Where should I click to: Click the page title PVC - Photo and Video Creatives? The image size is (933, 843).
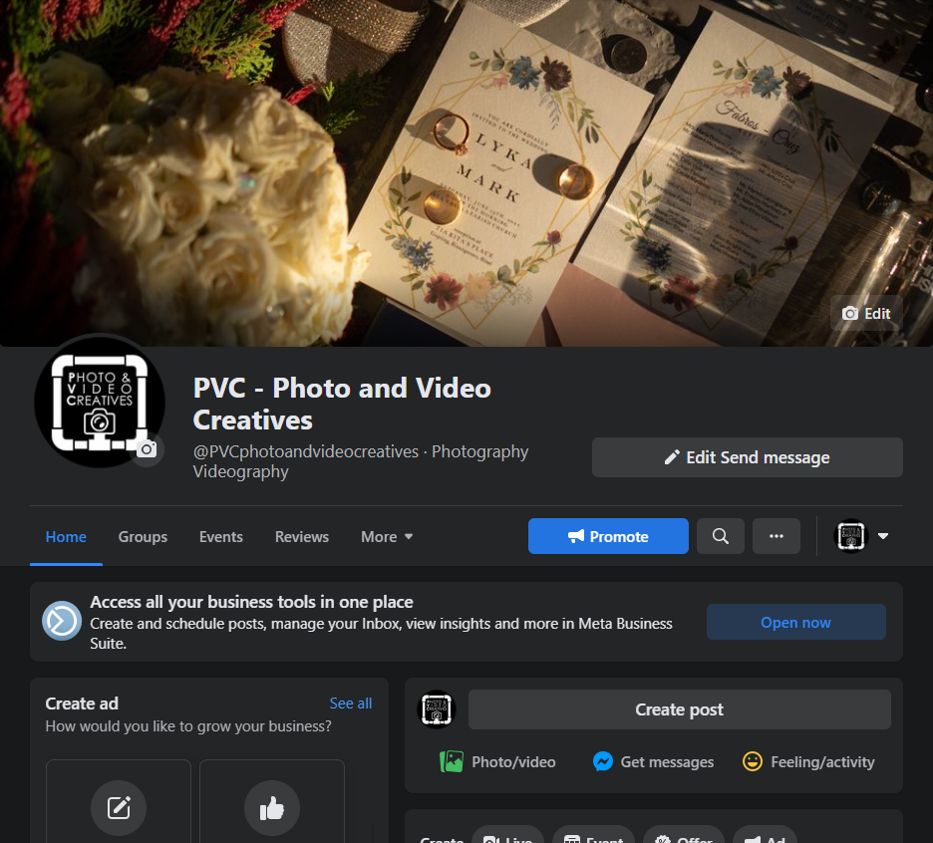pyautogui.click(x=342, y=404)
